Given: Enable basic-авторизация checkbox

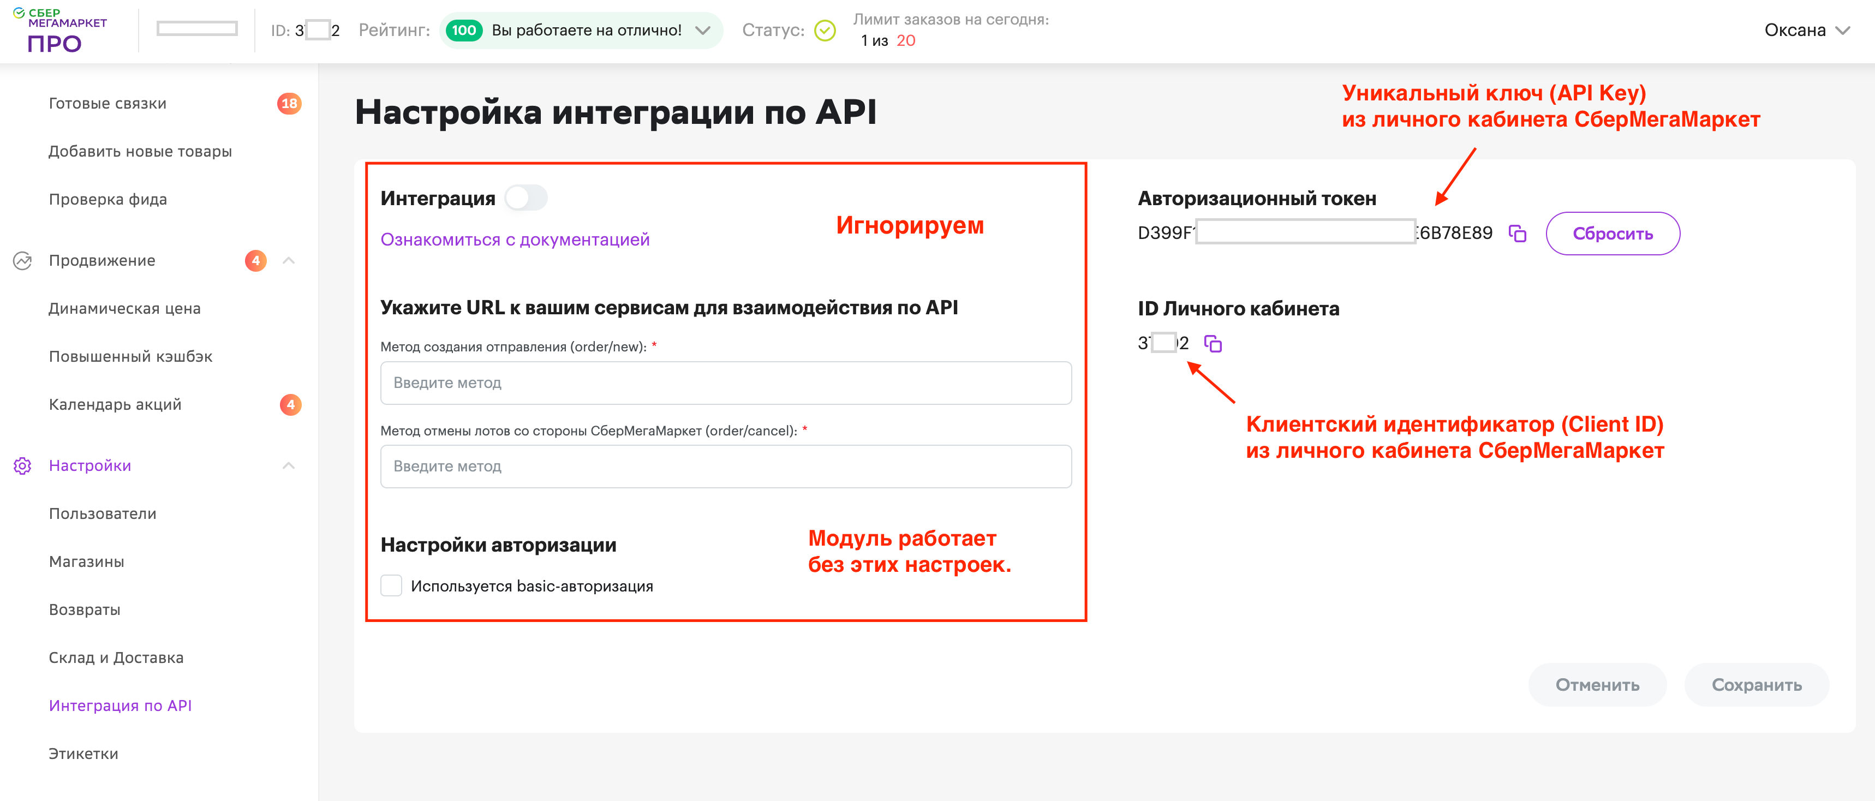Looking at the screenshot, I should (x=392, y=585).
